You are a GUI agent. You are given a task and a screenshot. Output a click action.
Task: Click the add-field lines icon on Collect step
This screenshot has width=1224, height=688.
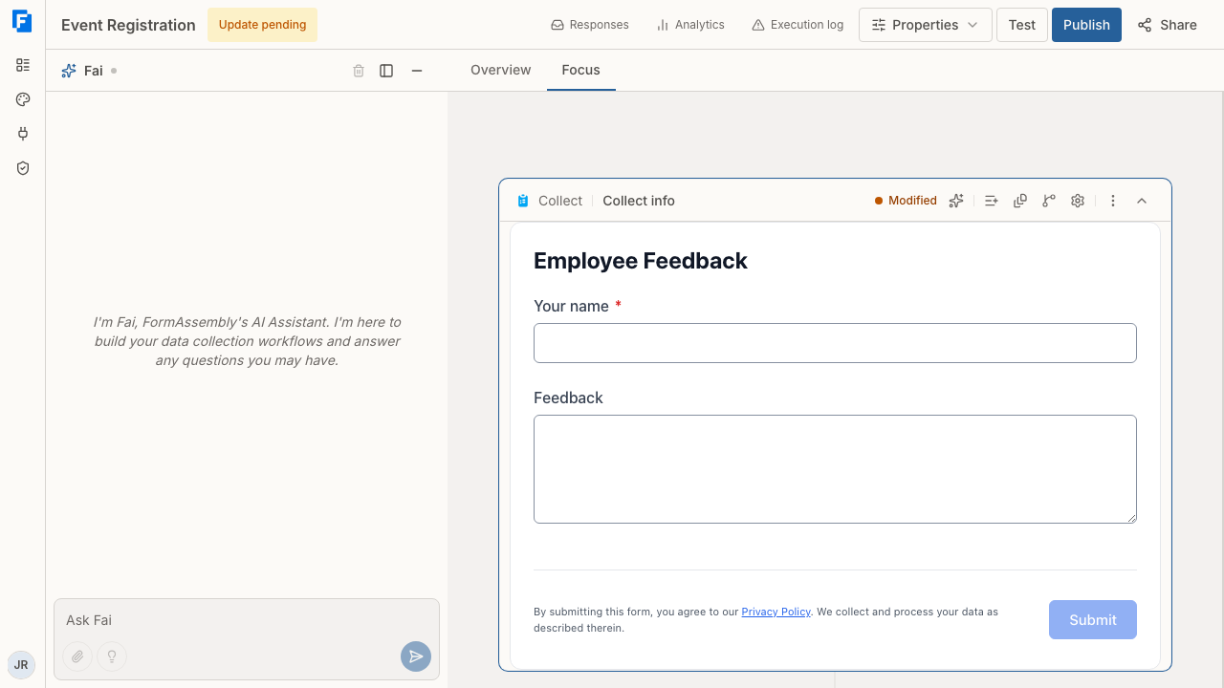pyautogui.click(x=992, y=201)
